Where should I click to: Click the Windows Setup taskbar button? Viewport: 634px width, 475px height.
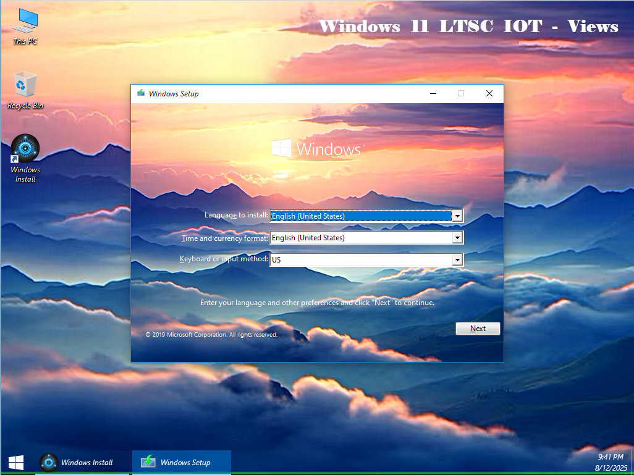(x=182, y=463)
